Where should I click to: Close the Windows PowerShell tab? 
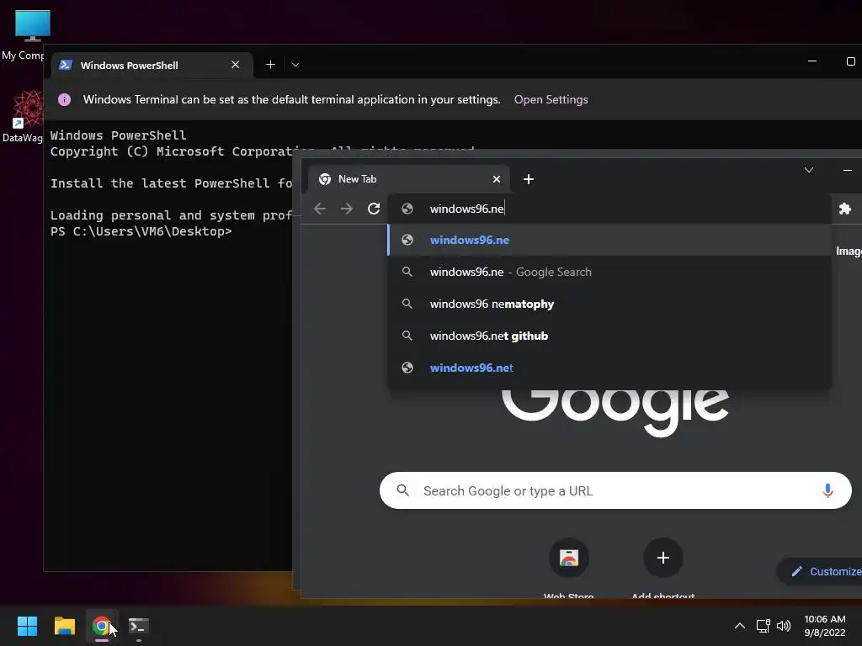pos(236,65)
